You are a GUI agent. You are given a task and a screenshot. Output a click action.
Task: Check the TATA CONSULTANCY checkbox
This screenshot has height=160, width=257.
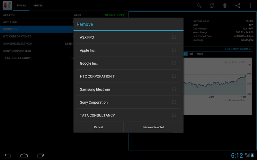click(x=174, y=115)
